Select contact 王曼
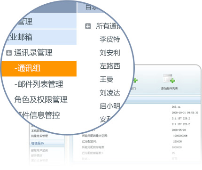The image size is (202, 170). (x=107, y=79)
